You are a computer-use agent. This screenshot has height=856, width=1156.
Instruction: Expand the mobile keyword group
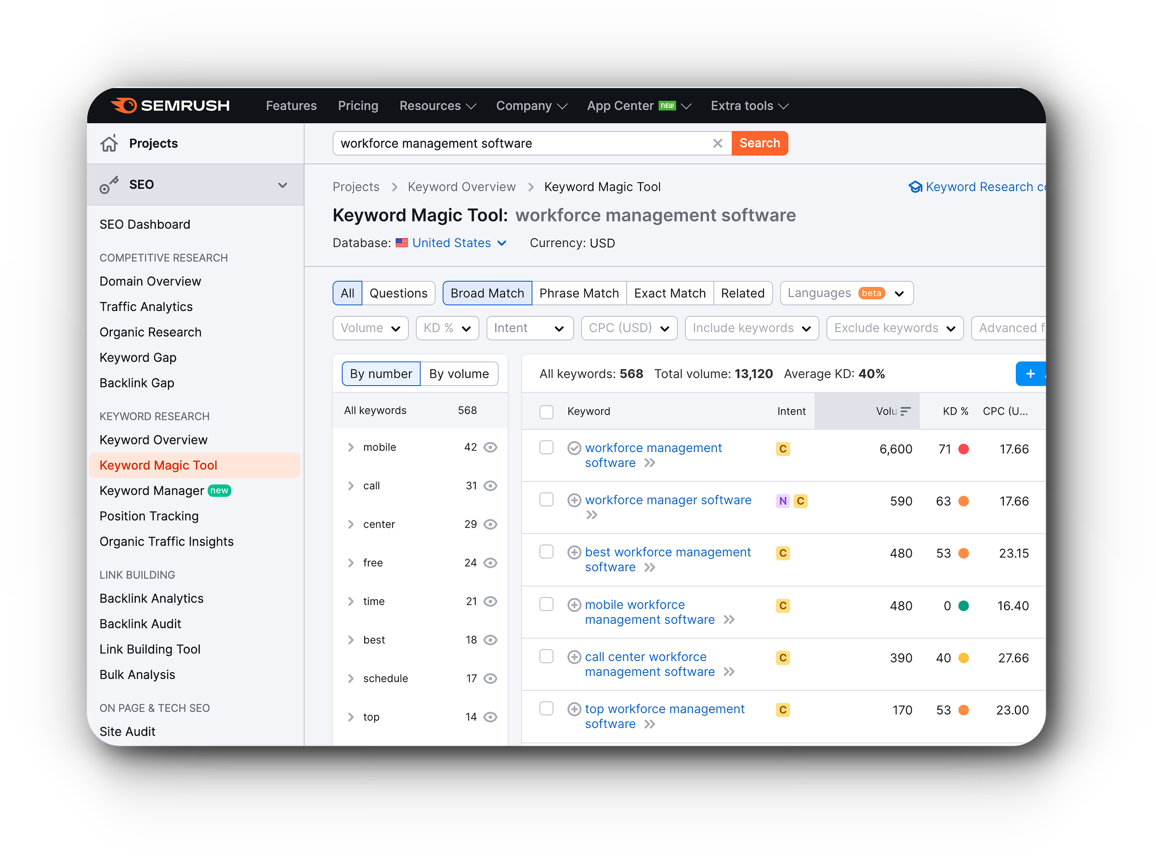pos(351,448)
